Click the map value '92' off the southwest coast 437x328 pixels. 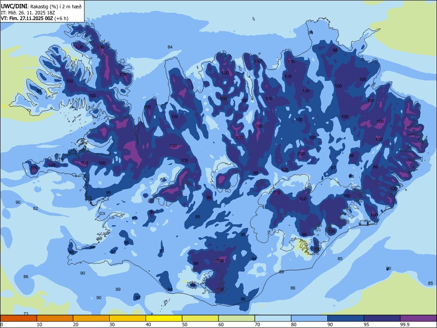tap(138, 298)
